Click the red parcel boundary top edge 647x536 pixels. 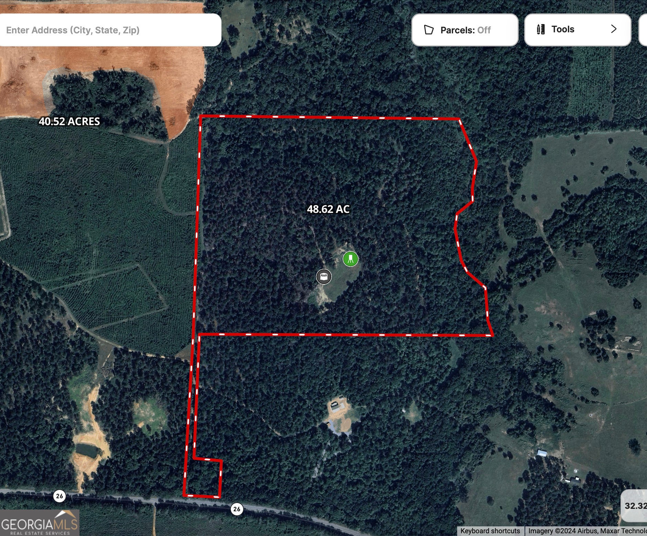click(330, 117)
